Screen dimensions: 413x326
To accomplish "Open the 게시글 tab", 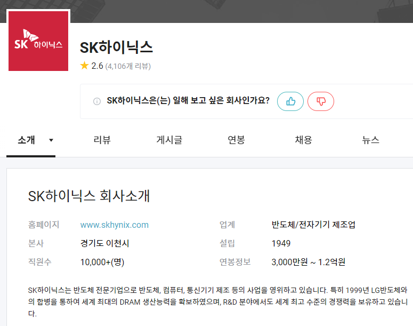I will (169, 140).
